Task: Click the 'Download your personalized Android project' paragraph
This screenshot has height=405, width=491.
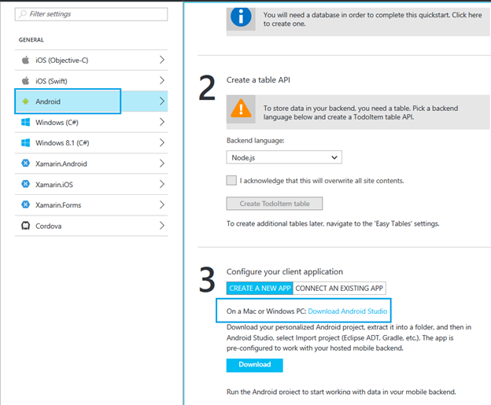Action: pyautogui.click(x=349, y=337)
